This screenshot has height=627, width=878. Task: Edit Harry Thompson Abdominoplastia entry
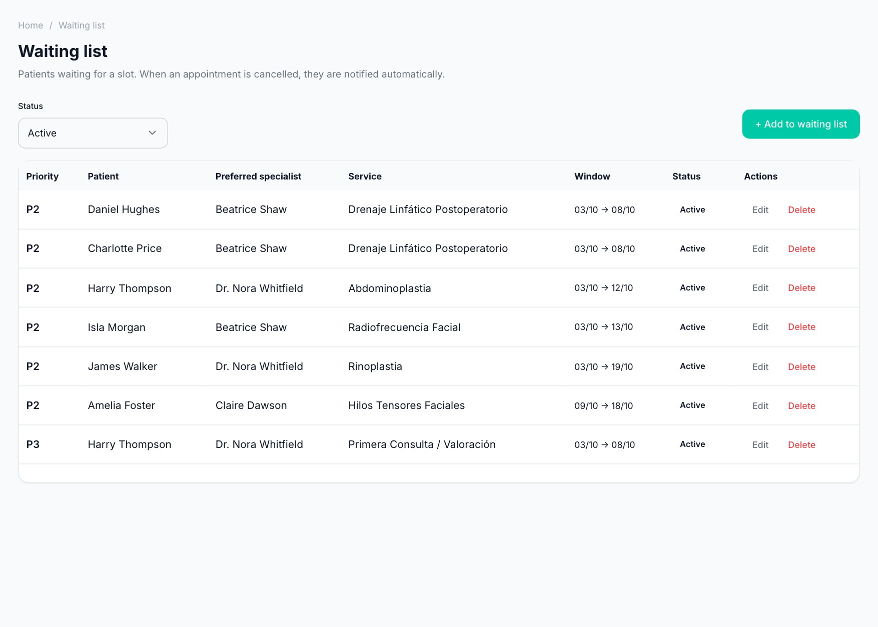click(760, 288)
